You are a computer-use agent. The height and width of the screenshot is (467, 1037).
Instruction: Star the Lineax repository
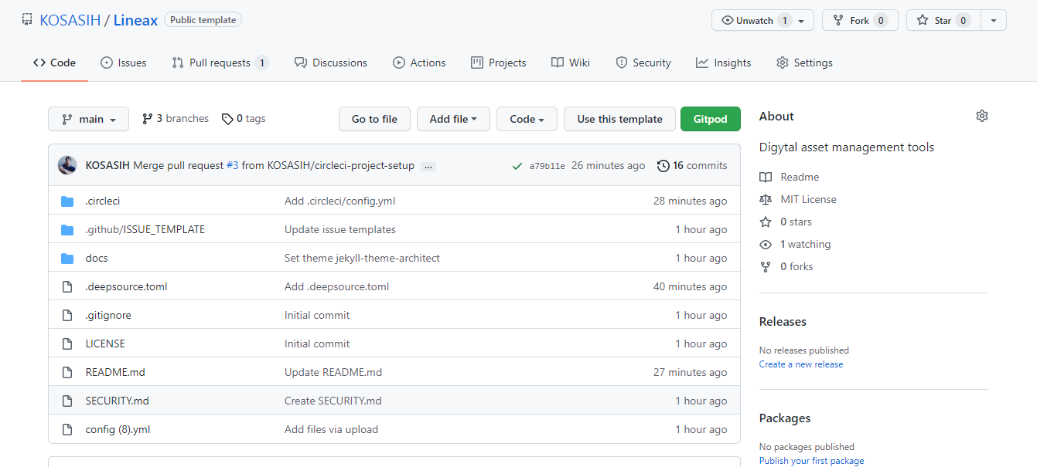click(943, 21)
